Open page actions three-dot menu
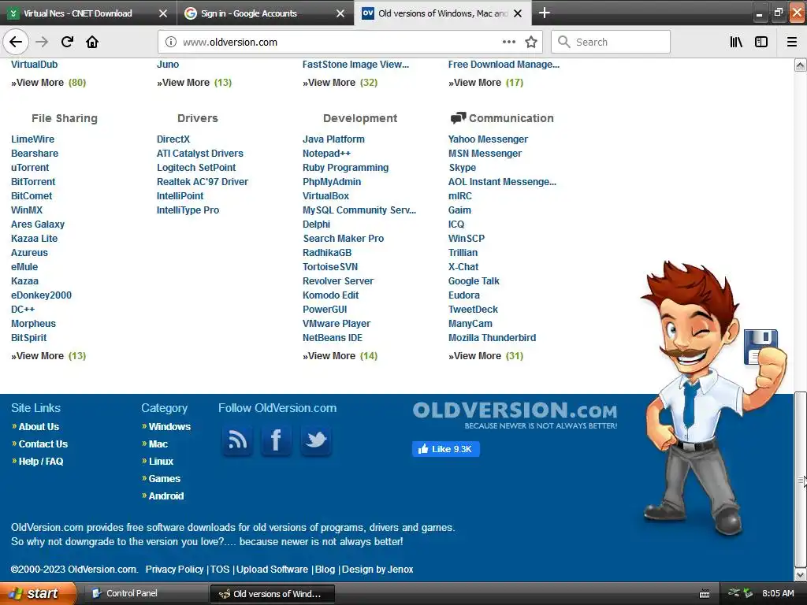 coord(508,43)
